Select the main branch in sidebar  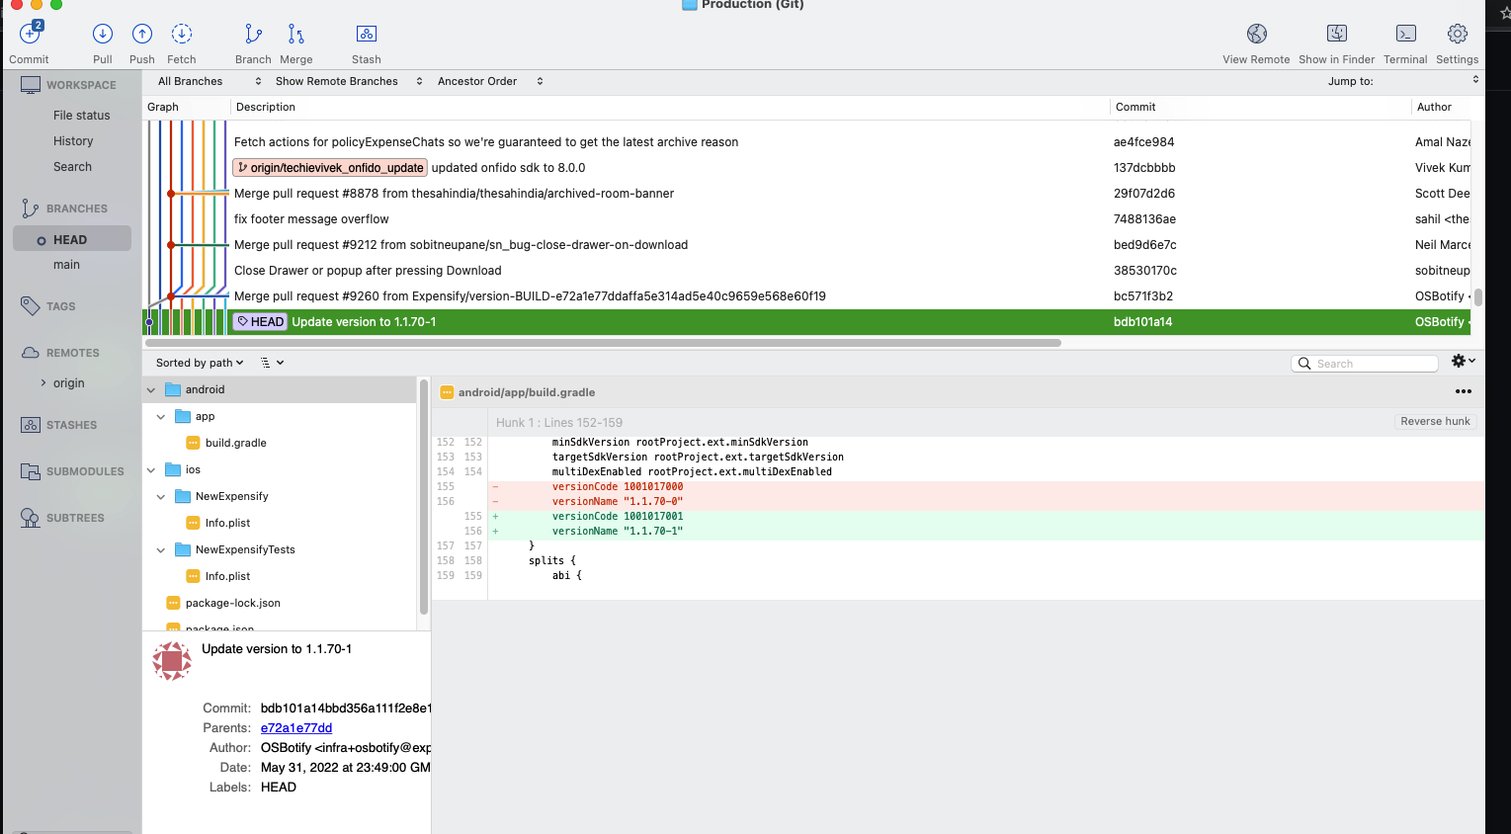(x=66, y=264)
